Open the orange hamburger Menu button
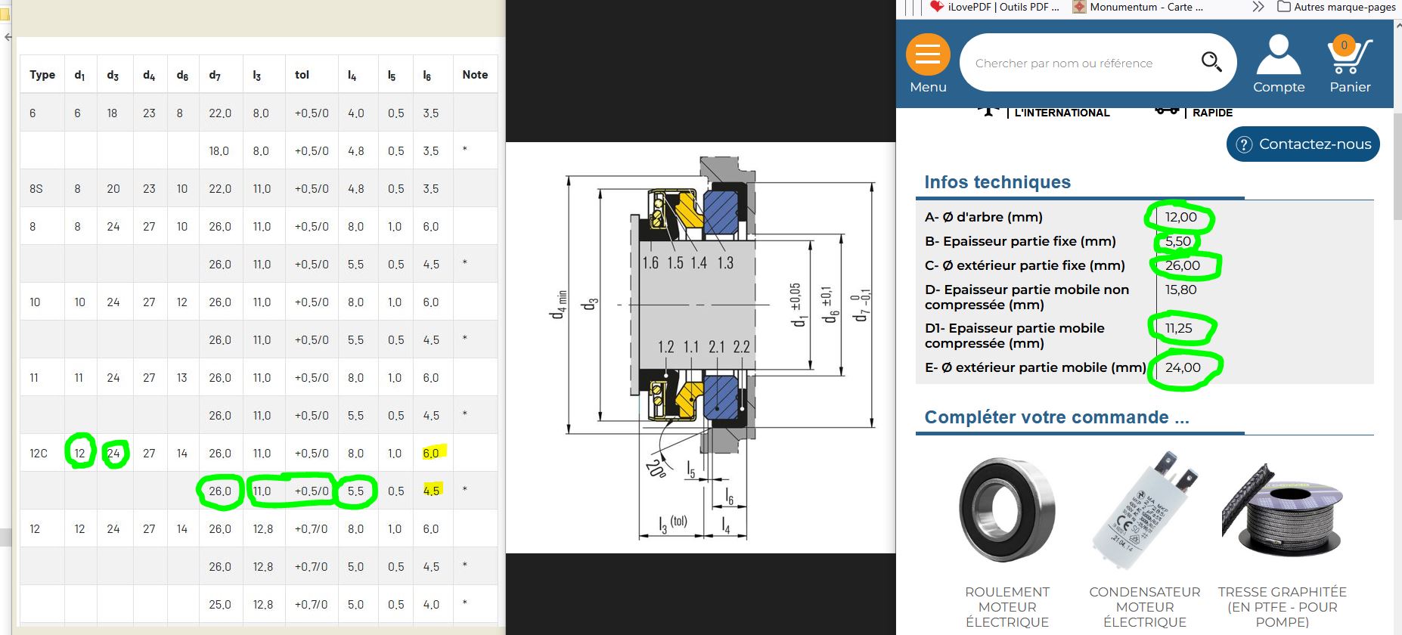The width and height of the screenshot is (1402, 635). (x=928, y=56)
